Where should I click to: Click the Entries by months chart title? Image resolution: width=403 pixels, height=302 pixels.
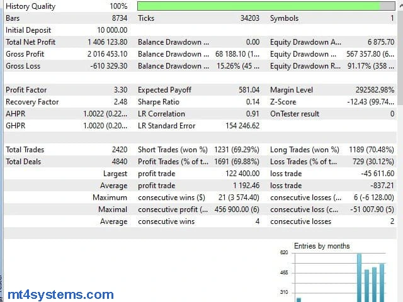point(322,246)
